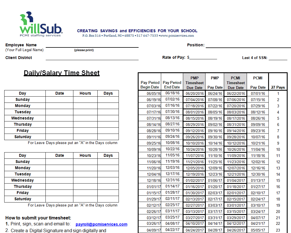Screen dimensions: 291x233
Task: Click the CREATING SAVINGS and EFFICIENCIES tagline
Action: point(137,31)
